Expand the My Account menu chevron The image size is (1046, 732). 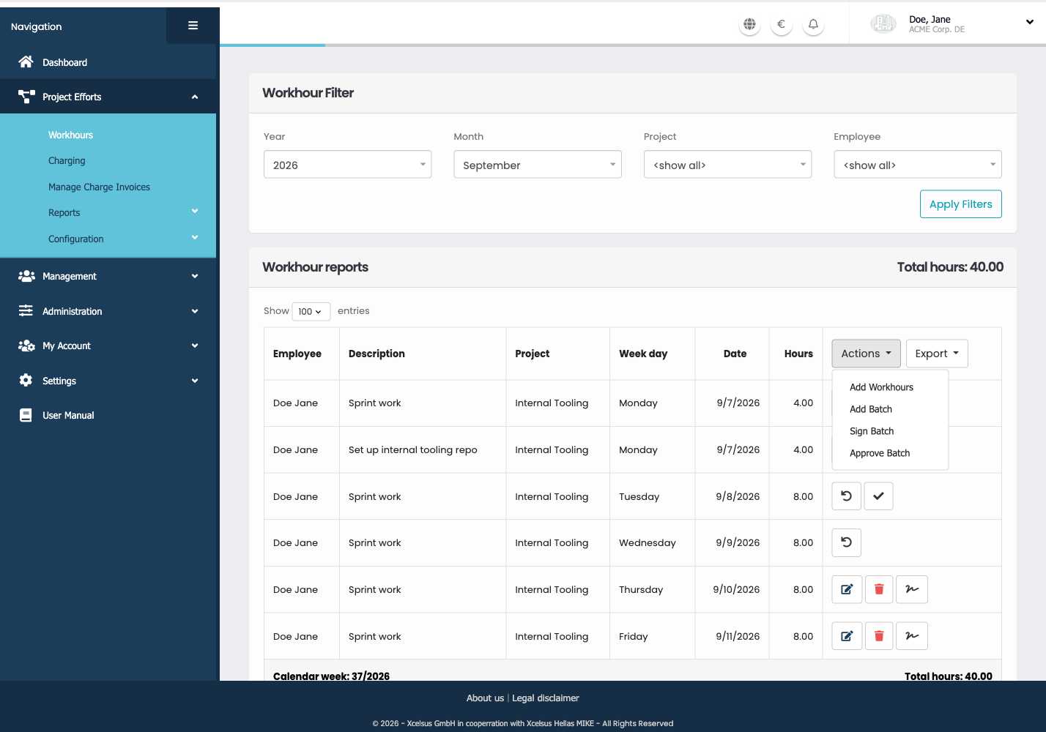click(x=195, y=346)
